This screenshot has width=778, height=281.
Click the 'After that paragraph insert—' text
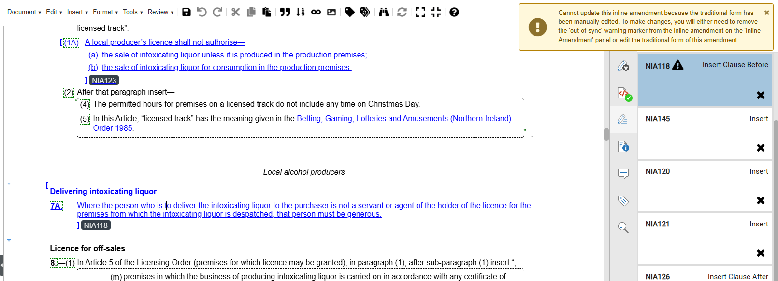[126, 92]
